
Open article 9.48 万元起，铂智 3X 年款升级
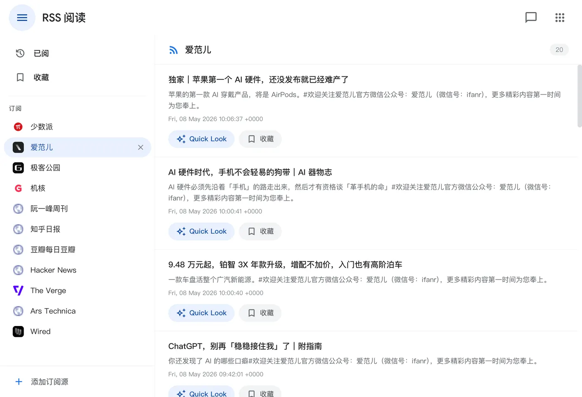(285, 265)
